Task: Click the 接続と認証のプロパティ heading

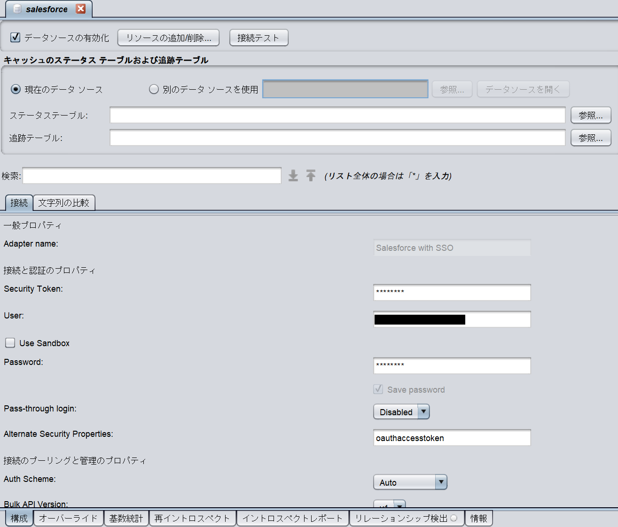Action: click(49, 271)
